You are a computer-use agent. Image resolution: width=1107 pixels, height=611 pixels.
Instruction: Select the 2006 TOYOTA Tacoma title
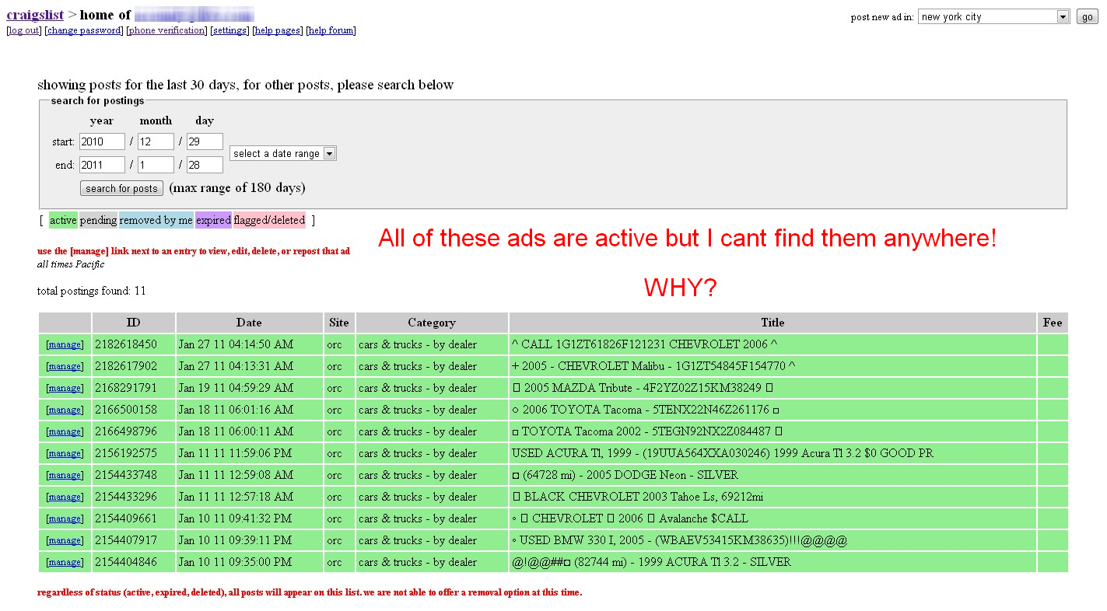(x=646, y=410)
